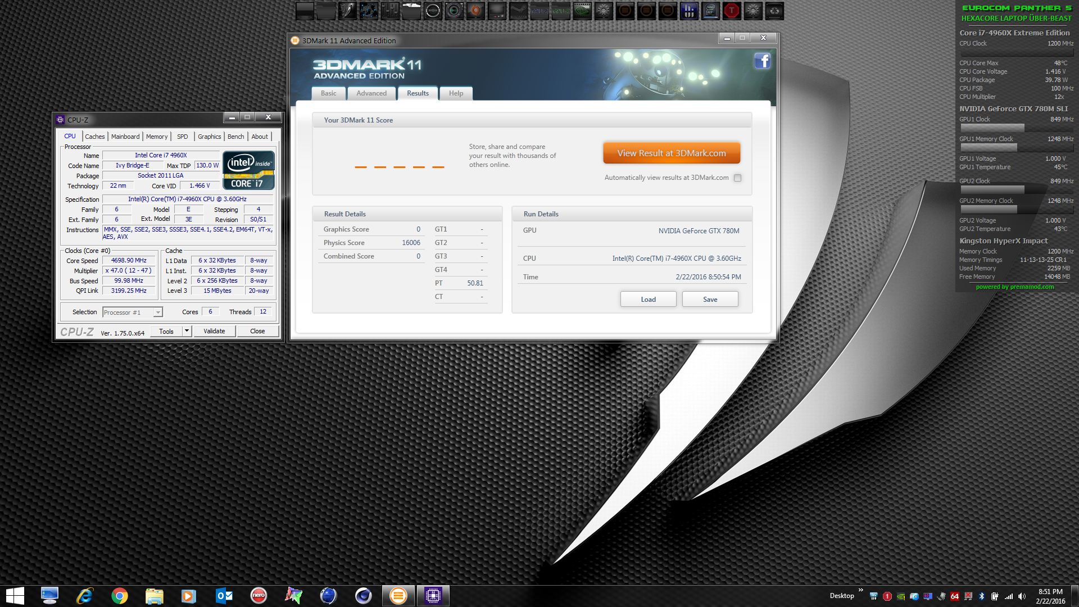
Task: Click the Physics Score value 16006
Action: (x=411, y=243)
